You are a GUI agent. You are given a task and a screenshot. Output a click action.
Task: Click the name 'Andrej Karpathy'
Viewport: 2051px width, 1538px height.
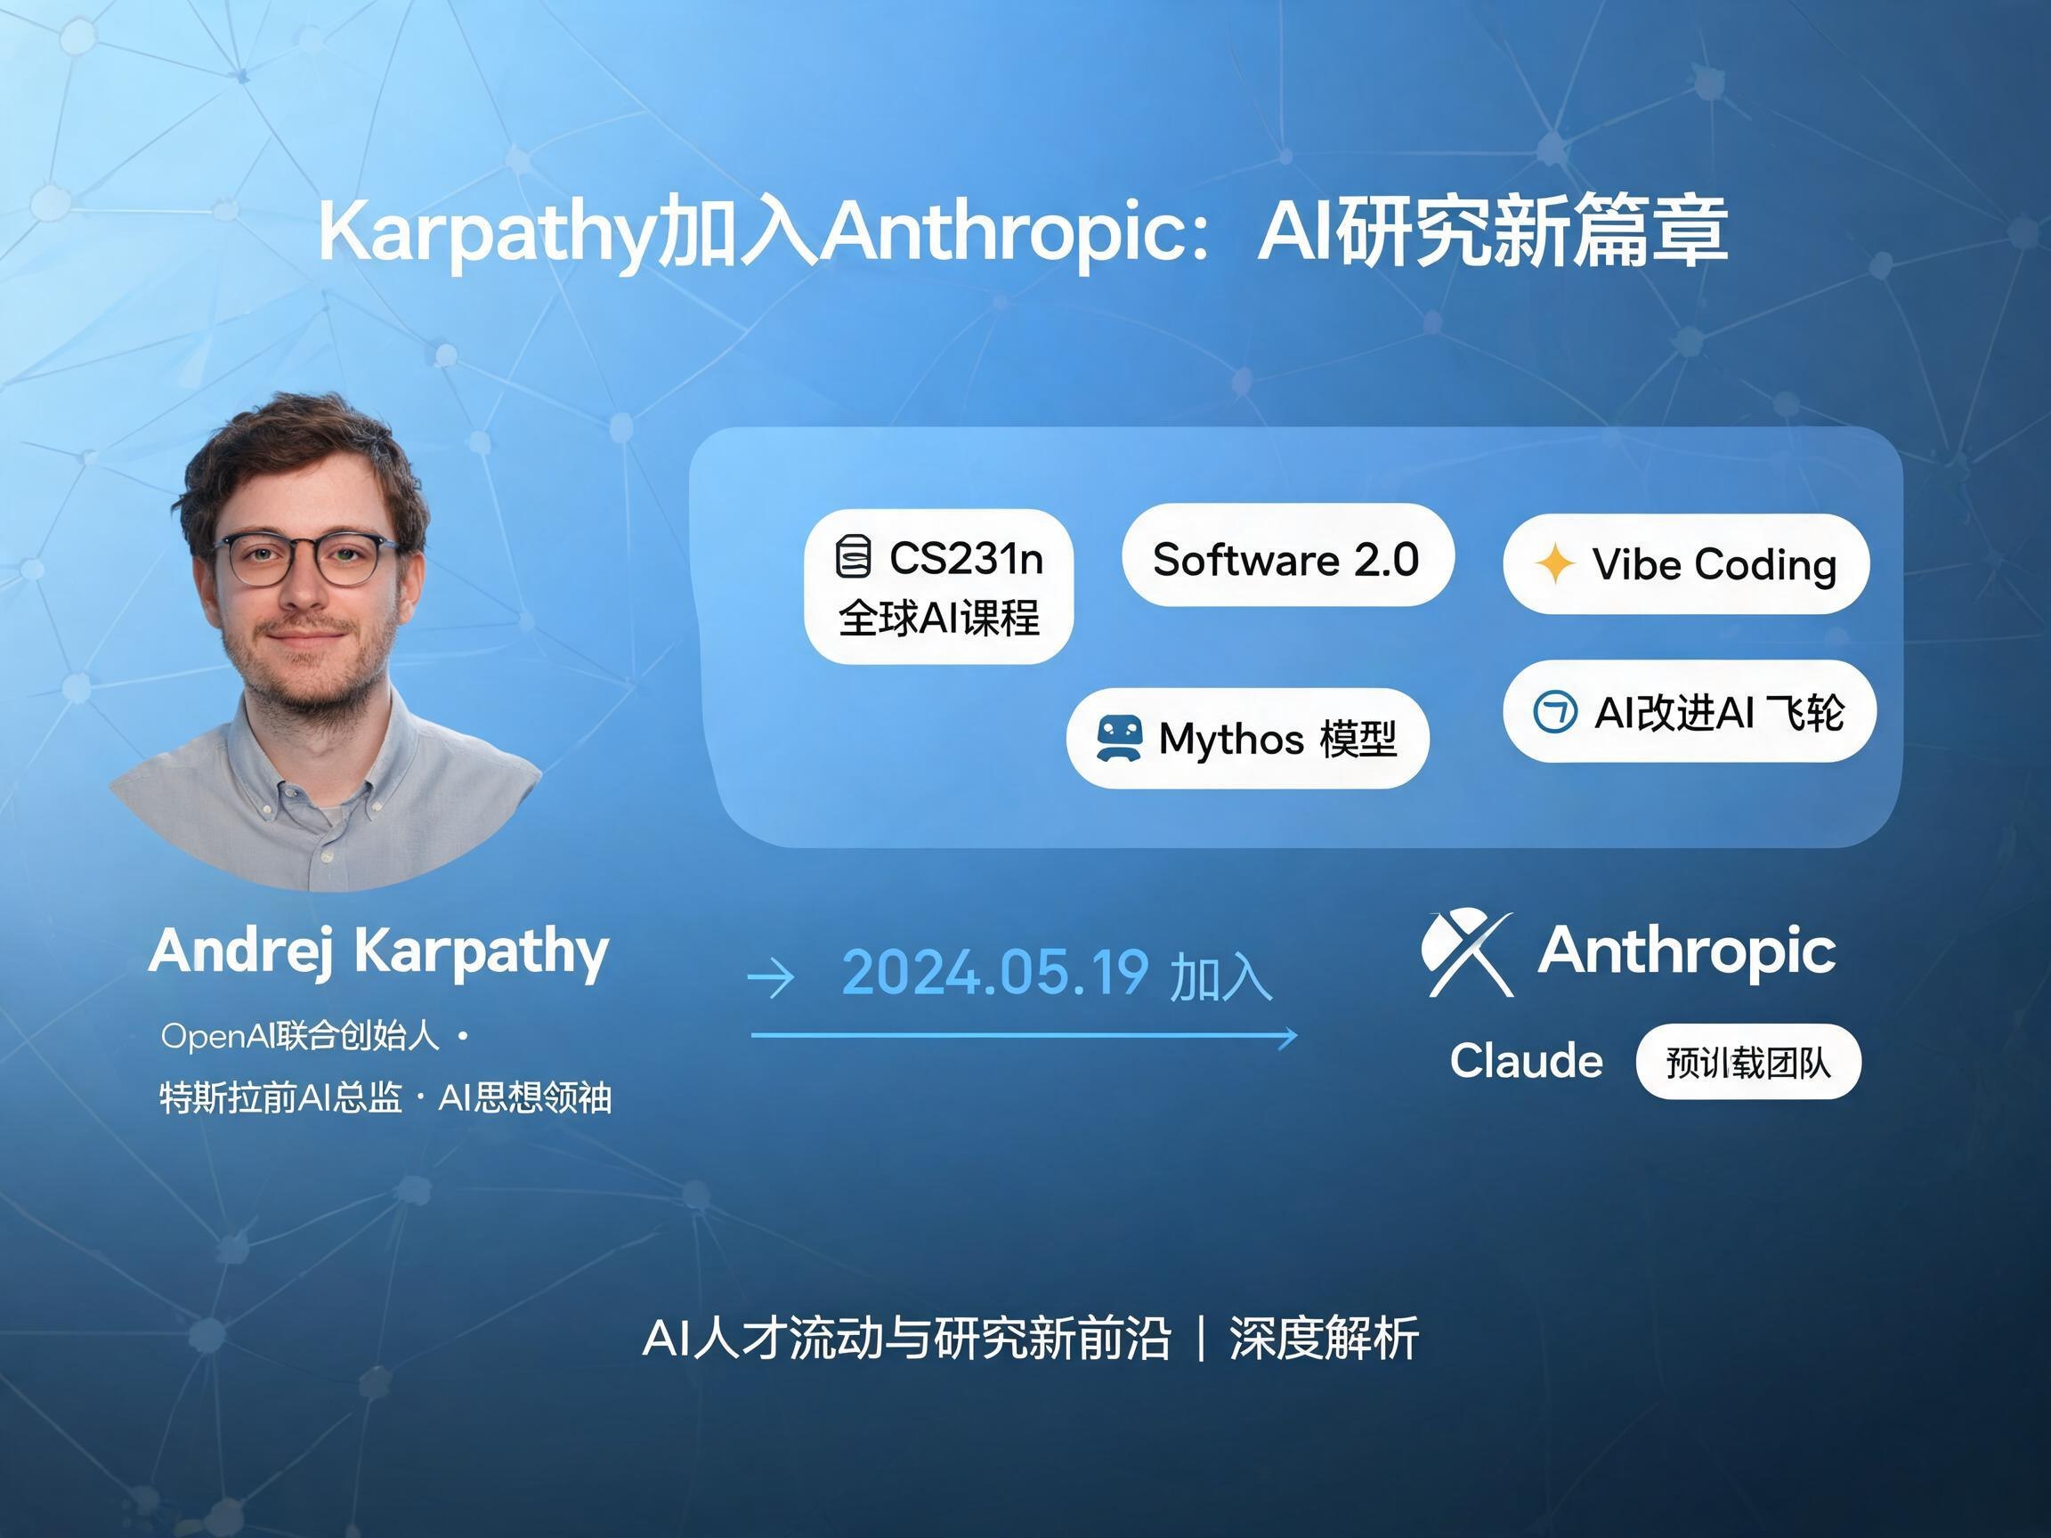[379, 953]
